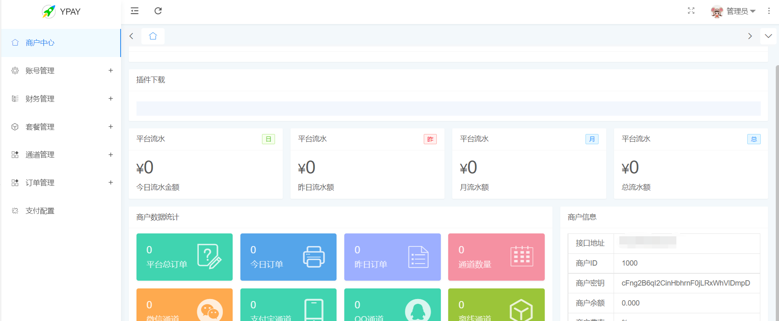The width and height of the screenshot is (779, 321).
Task: Collapse the sidebar with the menu-fold icon
Action: click(134, 11)
